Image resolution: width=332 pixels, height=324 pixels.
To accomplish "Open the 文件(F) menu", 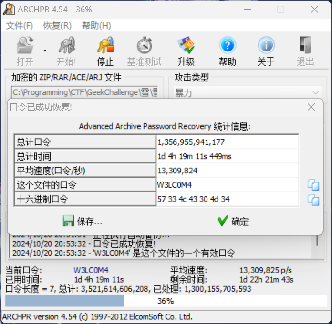I will 19,26.
